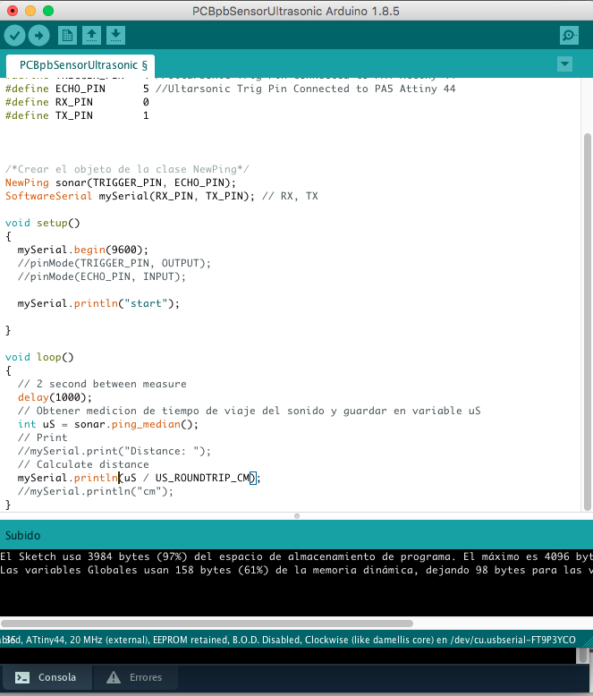Click the '//mySerial.print("Distance: ");' comment line

(x=114, y=451)
